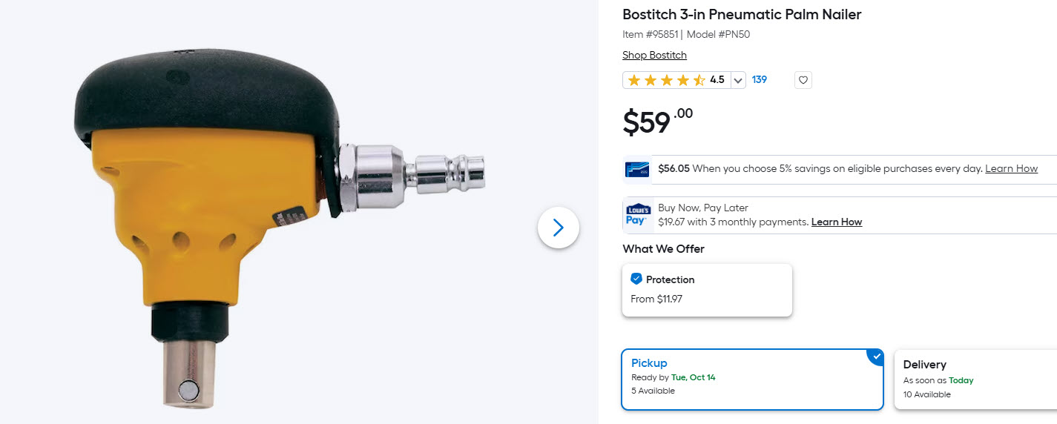1057x424 pixels.
Task: Click the blue Protection shield icon
Action: 636,279
